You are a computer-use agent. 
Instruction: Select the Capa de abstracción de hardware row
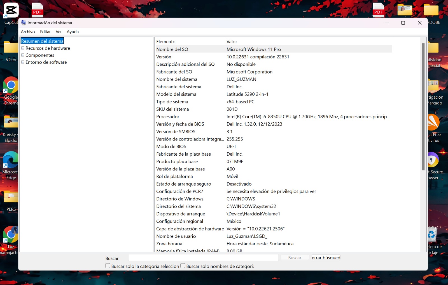pos(274,229)
